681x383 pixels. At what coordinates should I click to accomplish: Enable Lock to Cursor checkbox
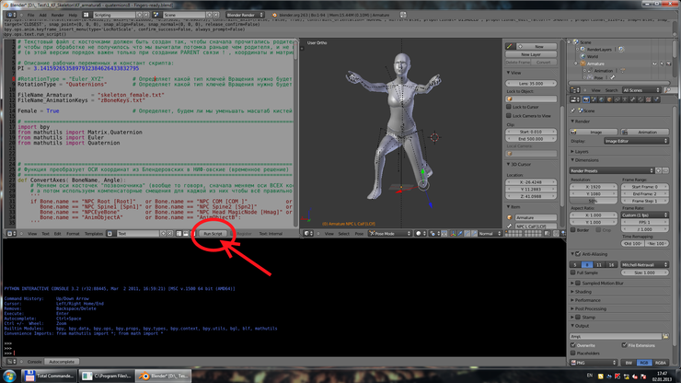click(509, 107)
